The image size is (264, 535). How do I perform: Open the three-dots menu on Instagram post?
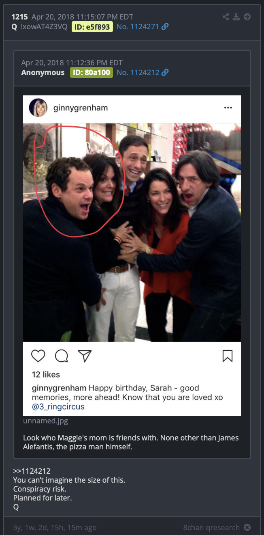pos(228,108)
